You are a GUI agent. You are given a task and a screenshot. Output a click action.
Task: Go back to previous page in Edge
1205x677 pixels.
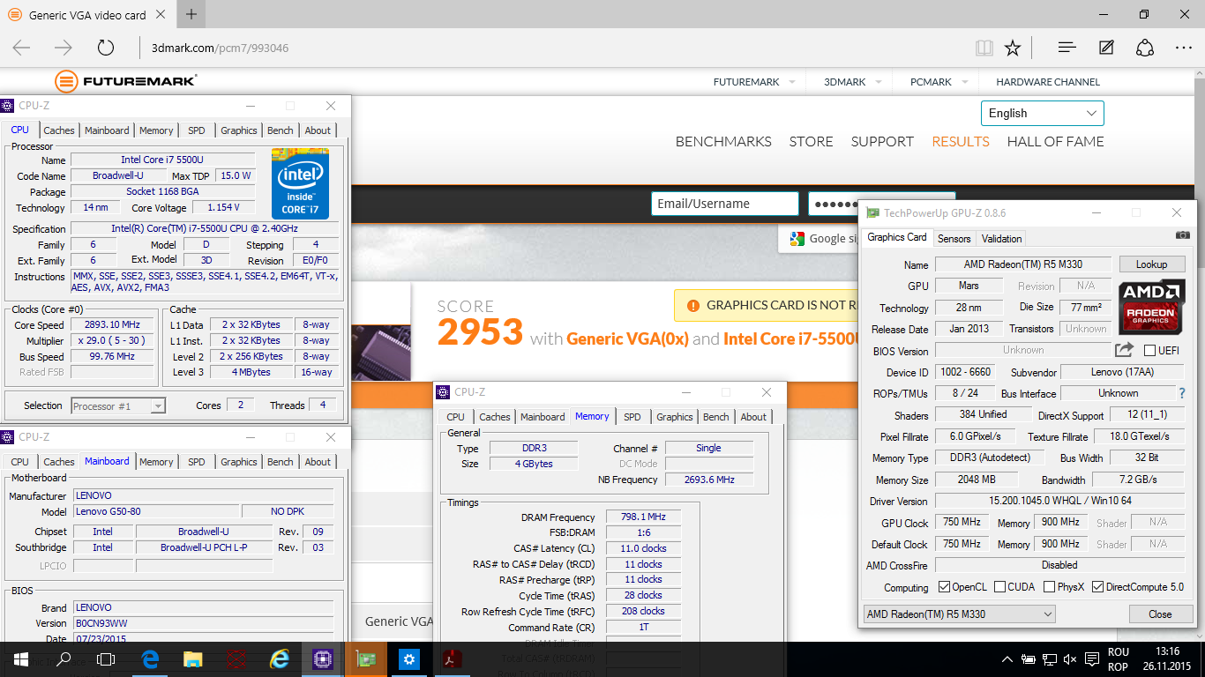coord(21,48)
